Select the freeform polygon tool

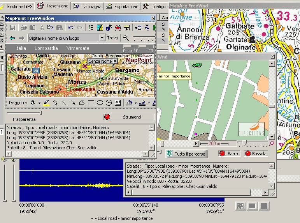click(82, 103)
